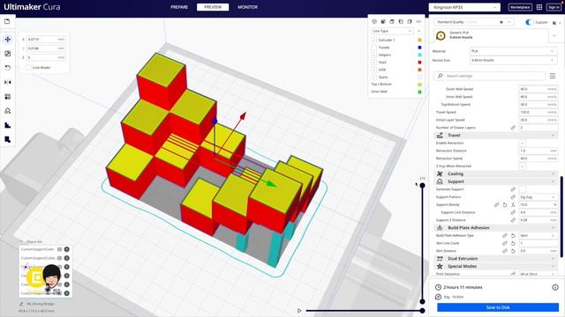
Task: Open the Standard Quality profile dropdown
Action: point(473,22)
